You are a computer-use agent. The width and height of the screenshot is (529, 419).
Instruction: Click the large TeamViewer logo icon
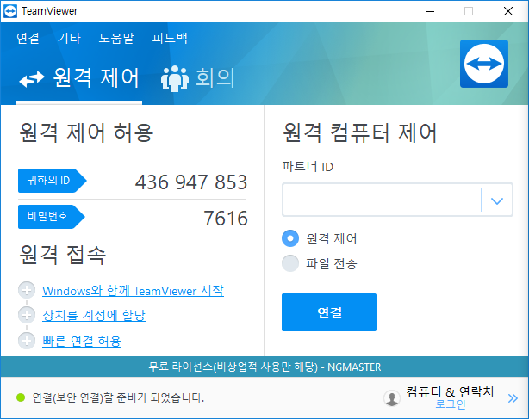point(484,64)
